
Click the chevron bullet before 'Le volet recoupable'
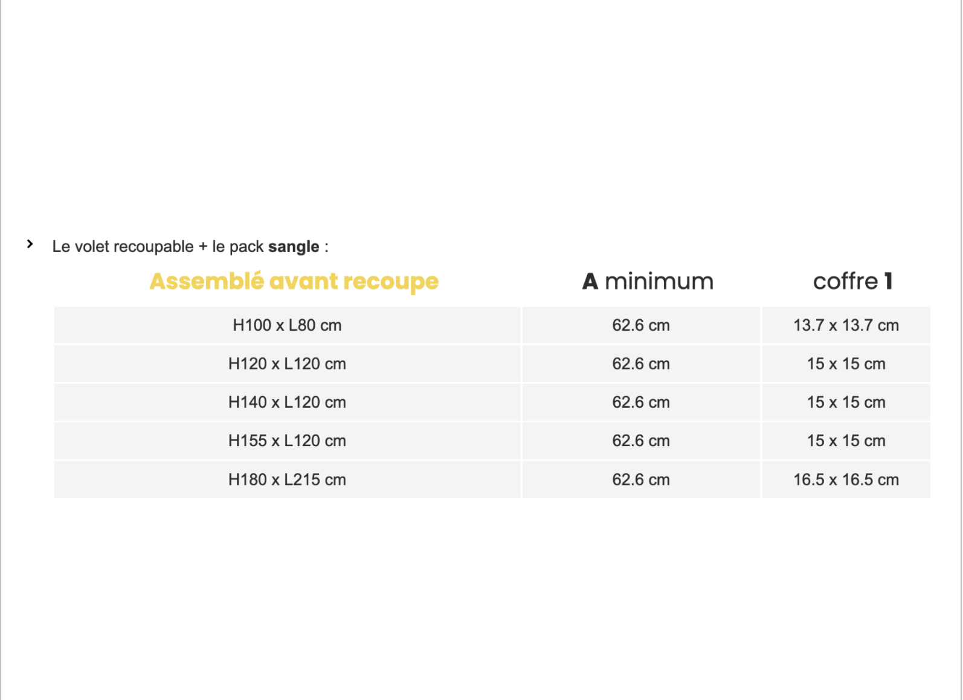[30, 244]
